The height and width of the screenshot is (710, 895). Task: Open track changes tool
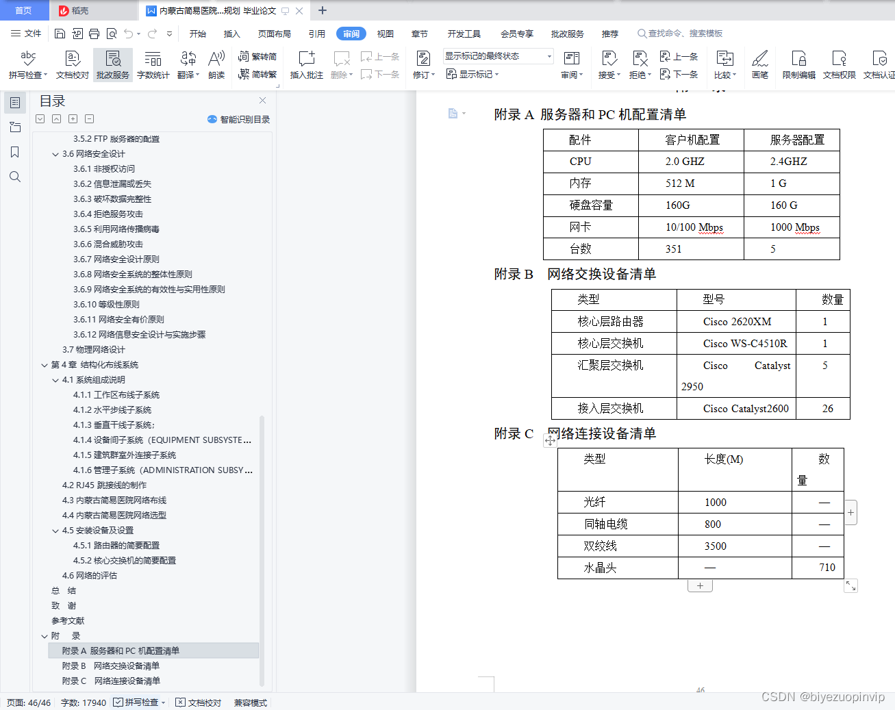[x=424, y=64]
